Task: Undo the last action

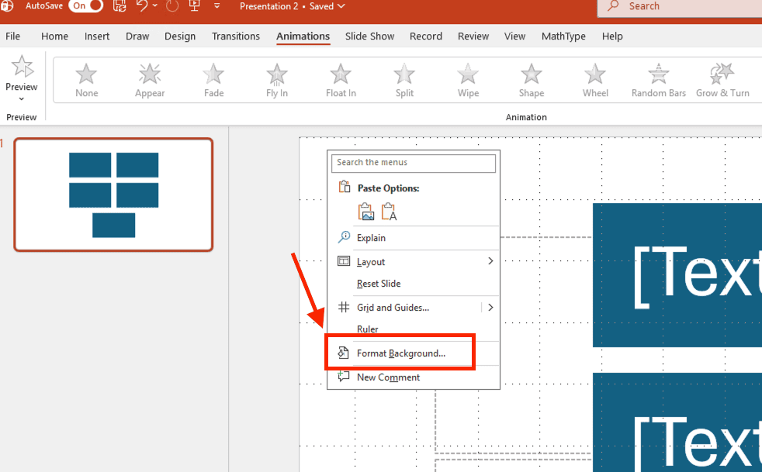Action: [x=142, y=6]
